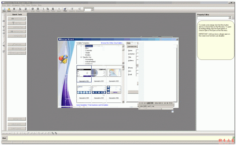Open the Property Editor object dropdown
The width and height of the screenshot is (236, 145).
click(x=230, y=18)
